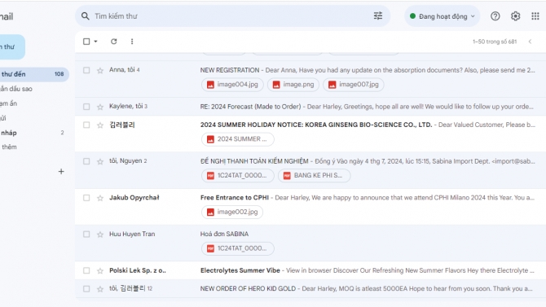546x307 pixels.
Task: Star the Anna NEW REGISTRATION email
Action: point(100,71)
